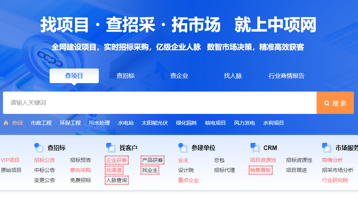Open the 招采市场分析 link
Screen dimensions: 358x201
(338, 170)
